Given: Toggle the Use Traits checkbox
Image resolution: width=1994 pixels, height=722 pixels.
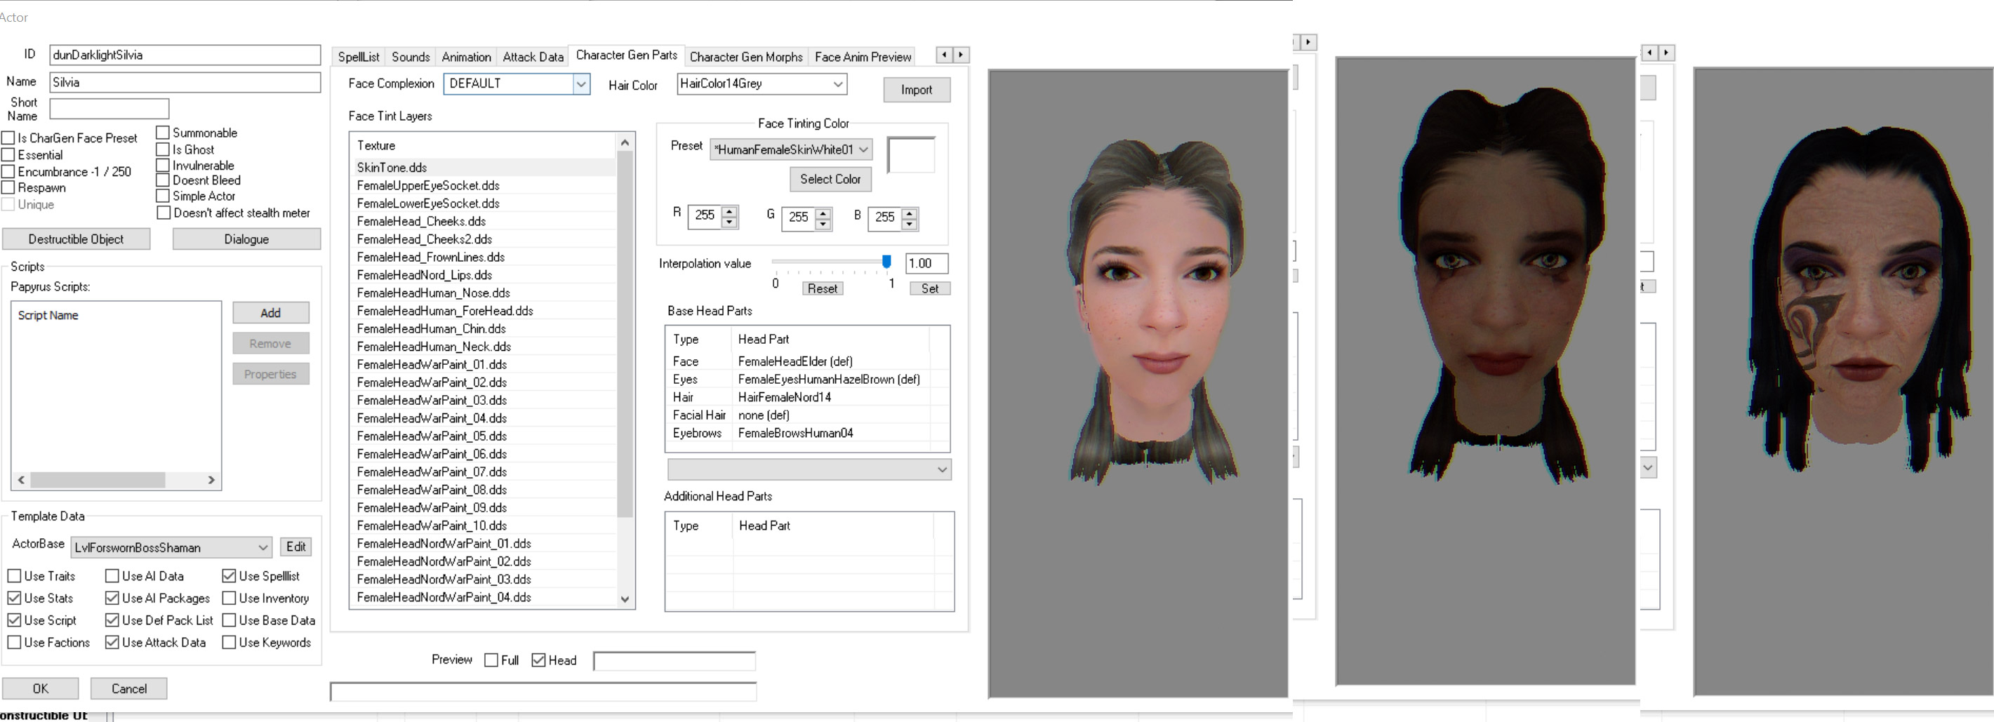Looking at the screenshot, I should 15,576.
